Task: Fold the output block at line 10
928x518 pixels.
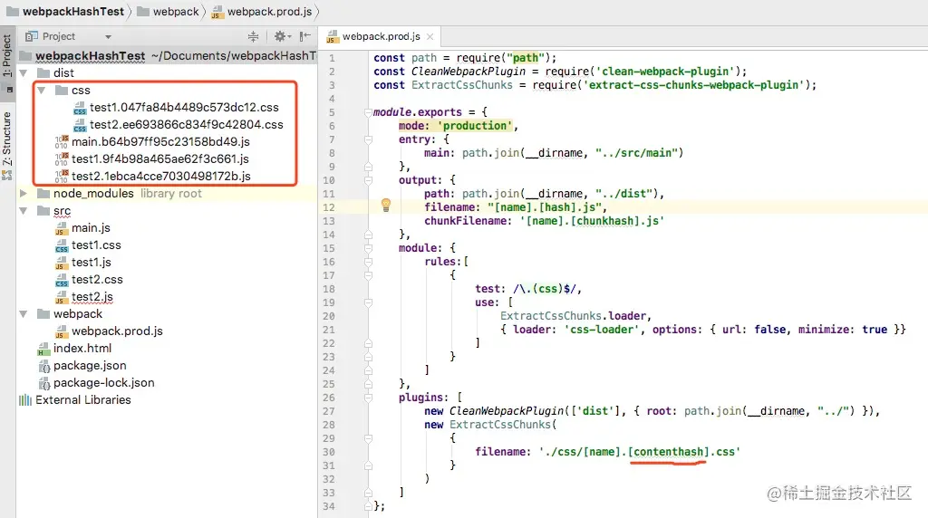Action: (x=368, y=180)
